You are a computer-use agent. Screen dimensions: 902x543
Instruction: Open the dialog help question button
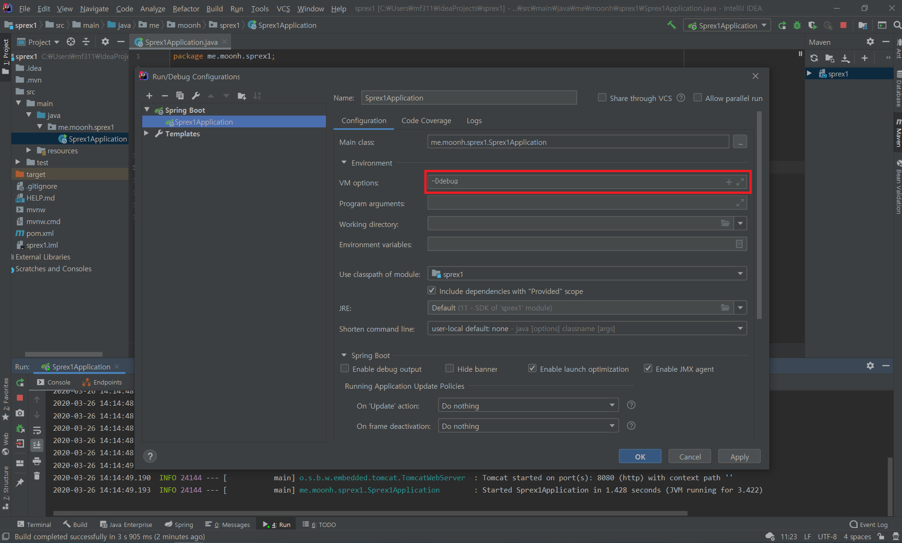[150, 456]
